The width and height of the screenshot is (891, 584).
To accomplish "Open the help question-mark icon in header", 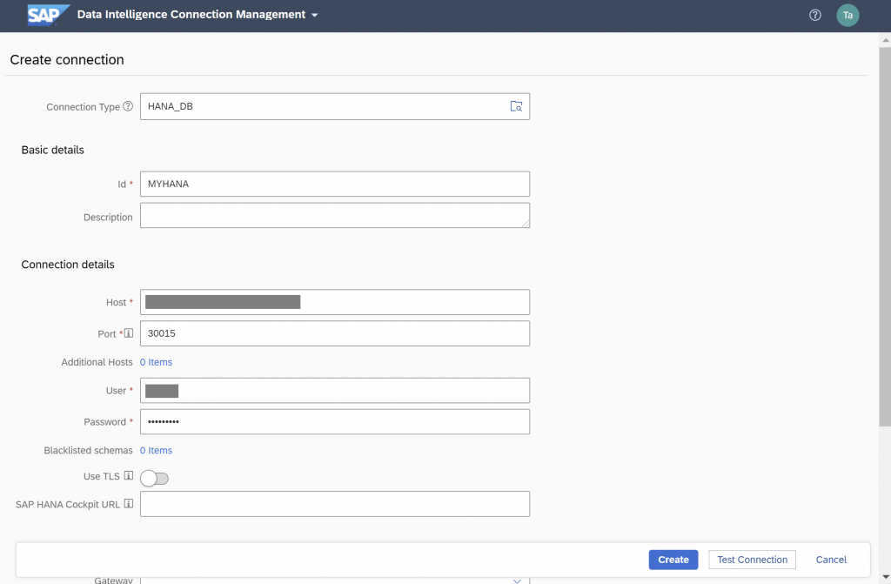I will pyautogui.click(x=814, y=16).
